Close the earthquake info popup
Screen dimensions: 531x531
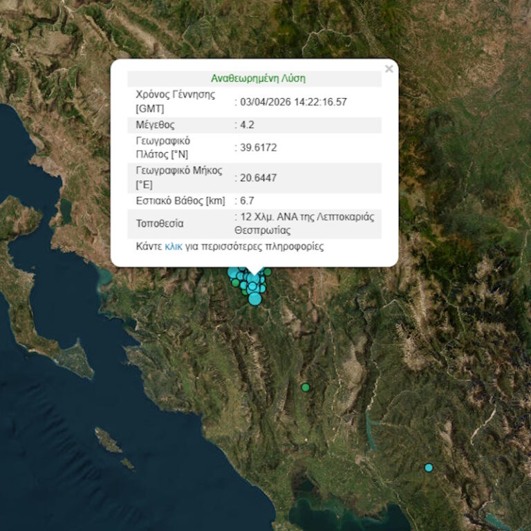click(389, 68)
